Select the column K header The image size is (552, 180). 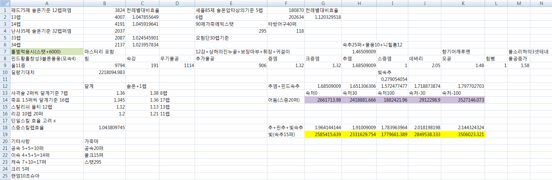coord(463,3)
